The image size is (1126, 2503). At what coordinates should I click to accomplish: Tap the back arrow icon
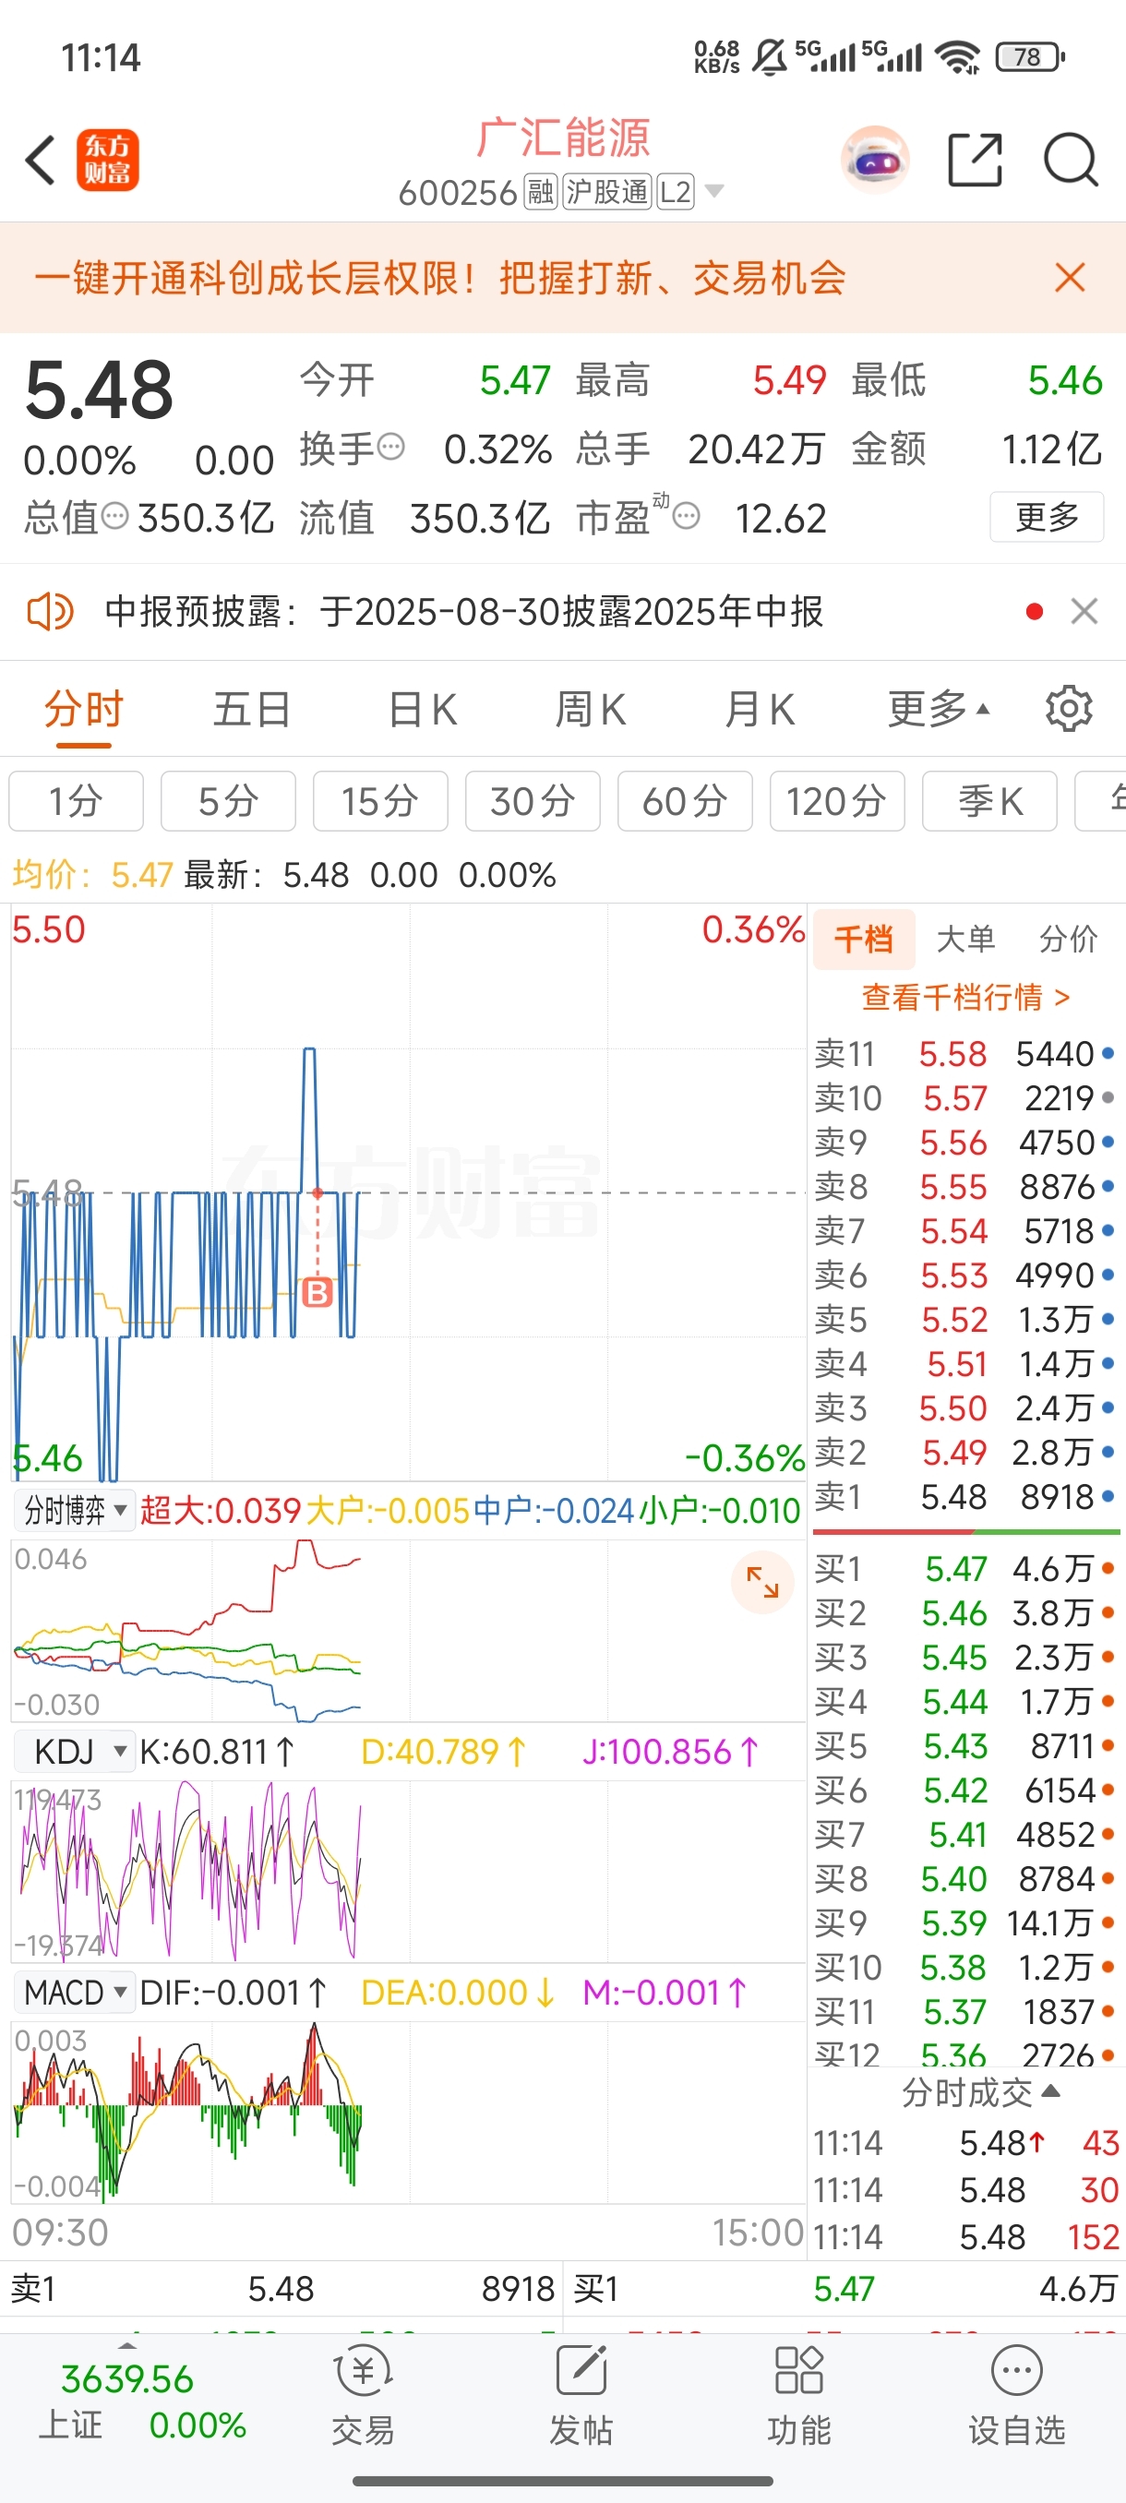coord(40,161)
